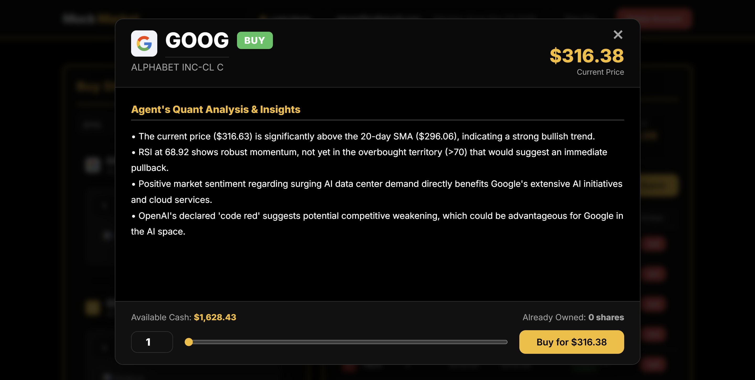Click the green BUY badge
This screenshot has width=755, height=380.
254,40
